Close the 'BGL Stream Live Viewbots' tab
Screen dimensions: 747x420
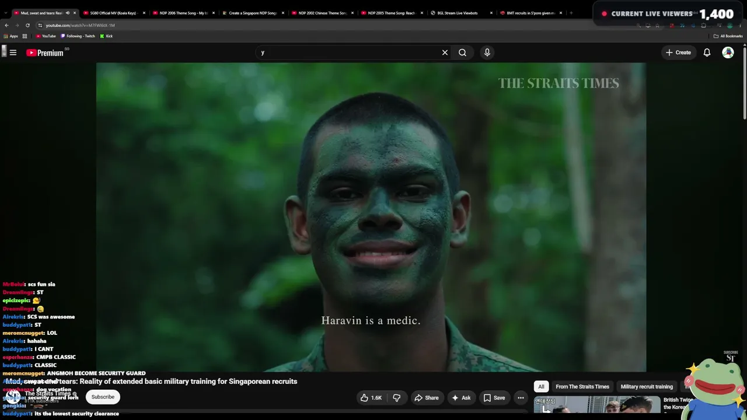pos(491,13)
